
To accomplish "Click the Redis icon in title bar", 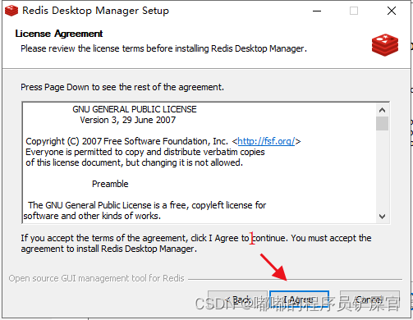I will [11, 11].
